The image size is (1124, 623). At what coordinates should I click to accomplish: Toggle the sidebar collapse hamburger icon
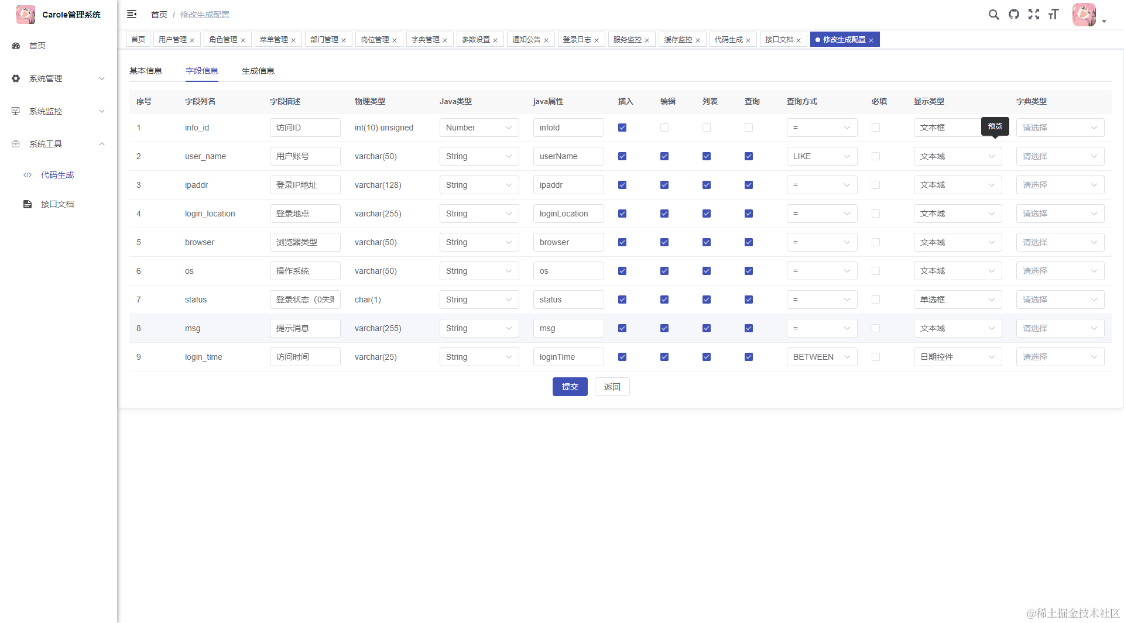[x=132, y=14]
